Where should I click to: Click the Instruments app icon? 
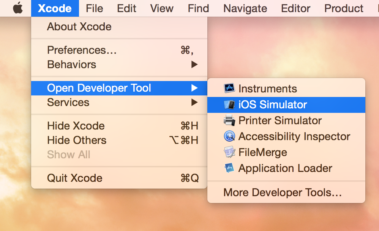pos(229,89)
